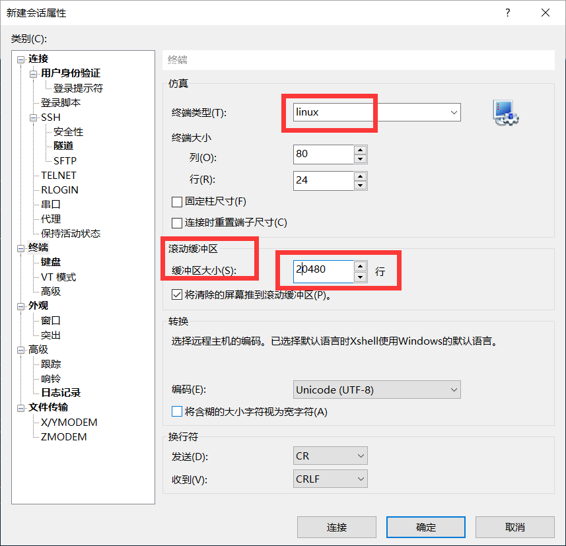Collapse the SSH tree node
566x546 pixels.
pyautogui.click(x=33, y=118)
